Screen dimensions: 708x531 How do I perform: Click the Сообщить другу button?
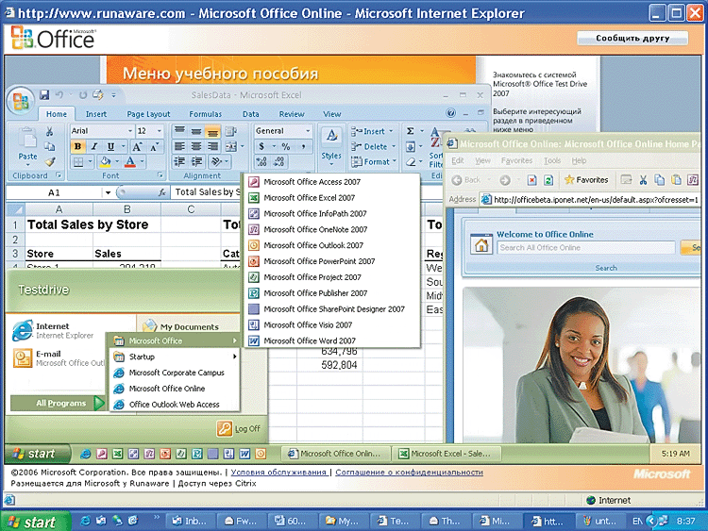[632, 39]
